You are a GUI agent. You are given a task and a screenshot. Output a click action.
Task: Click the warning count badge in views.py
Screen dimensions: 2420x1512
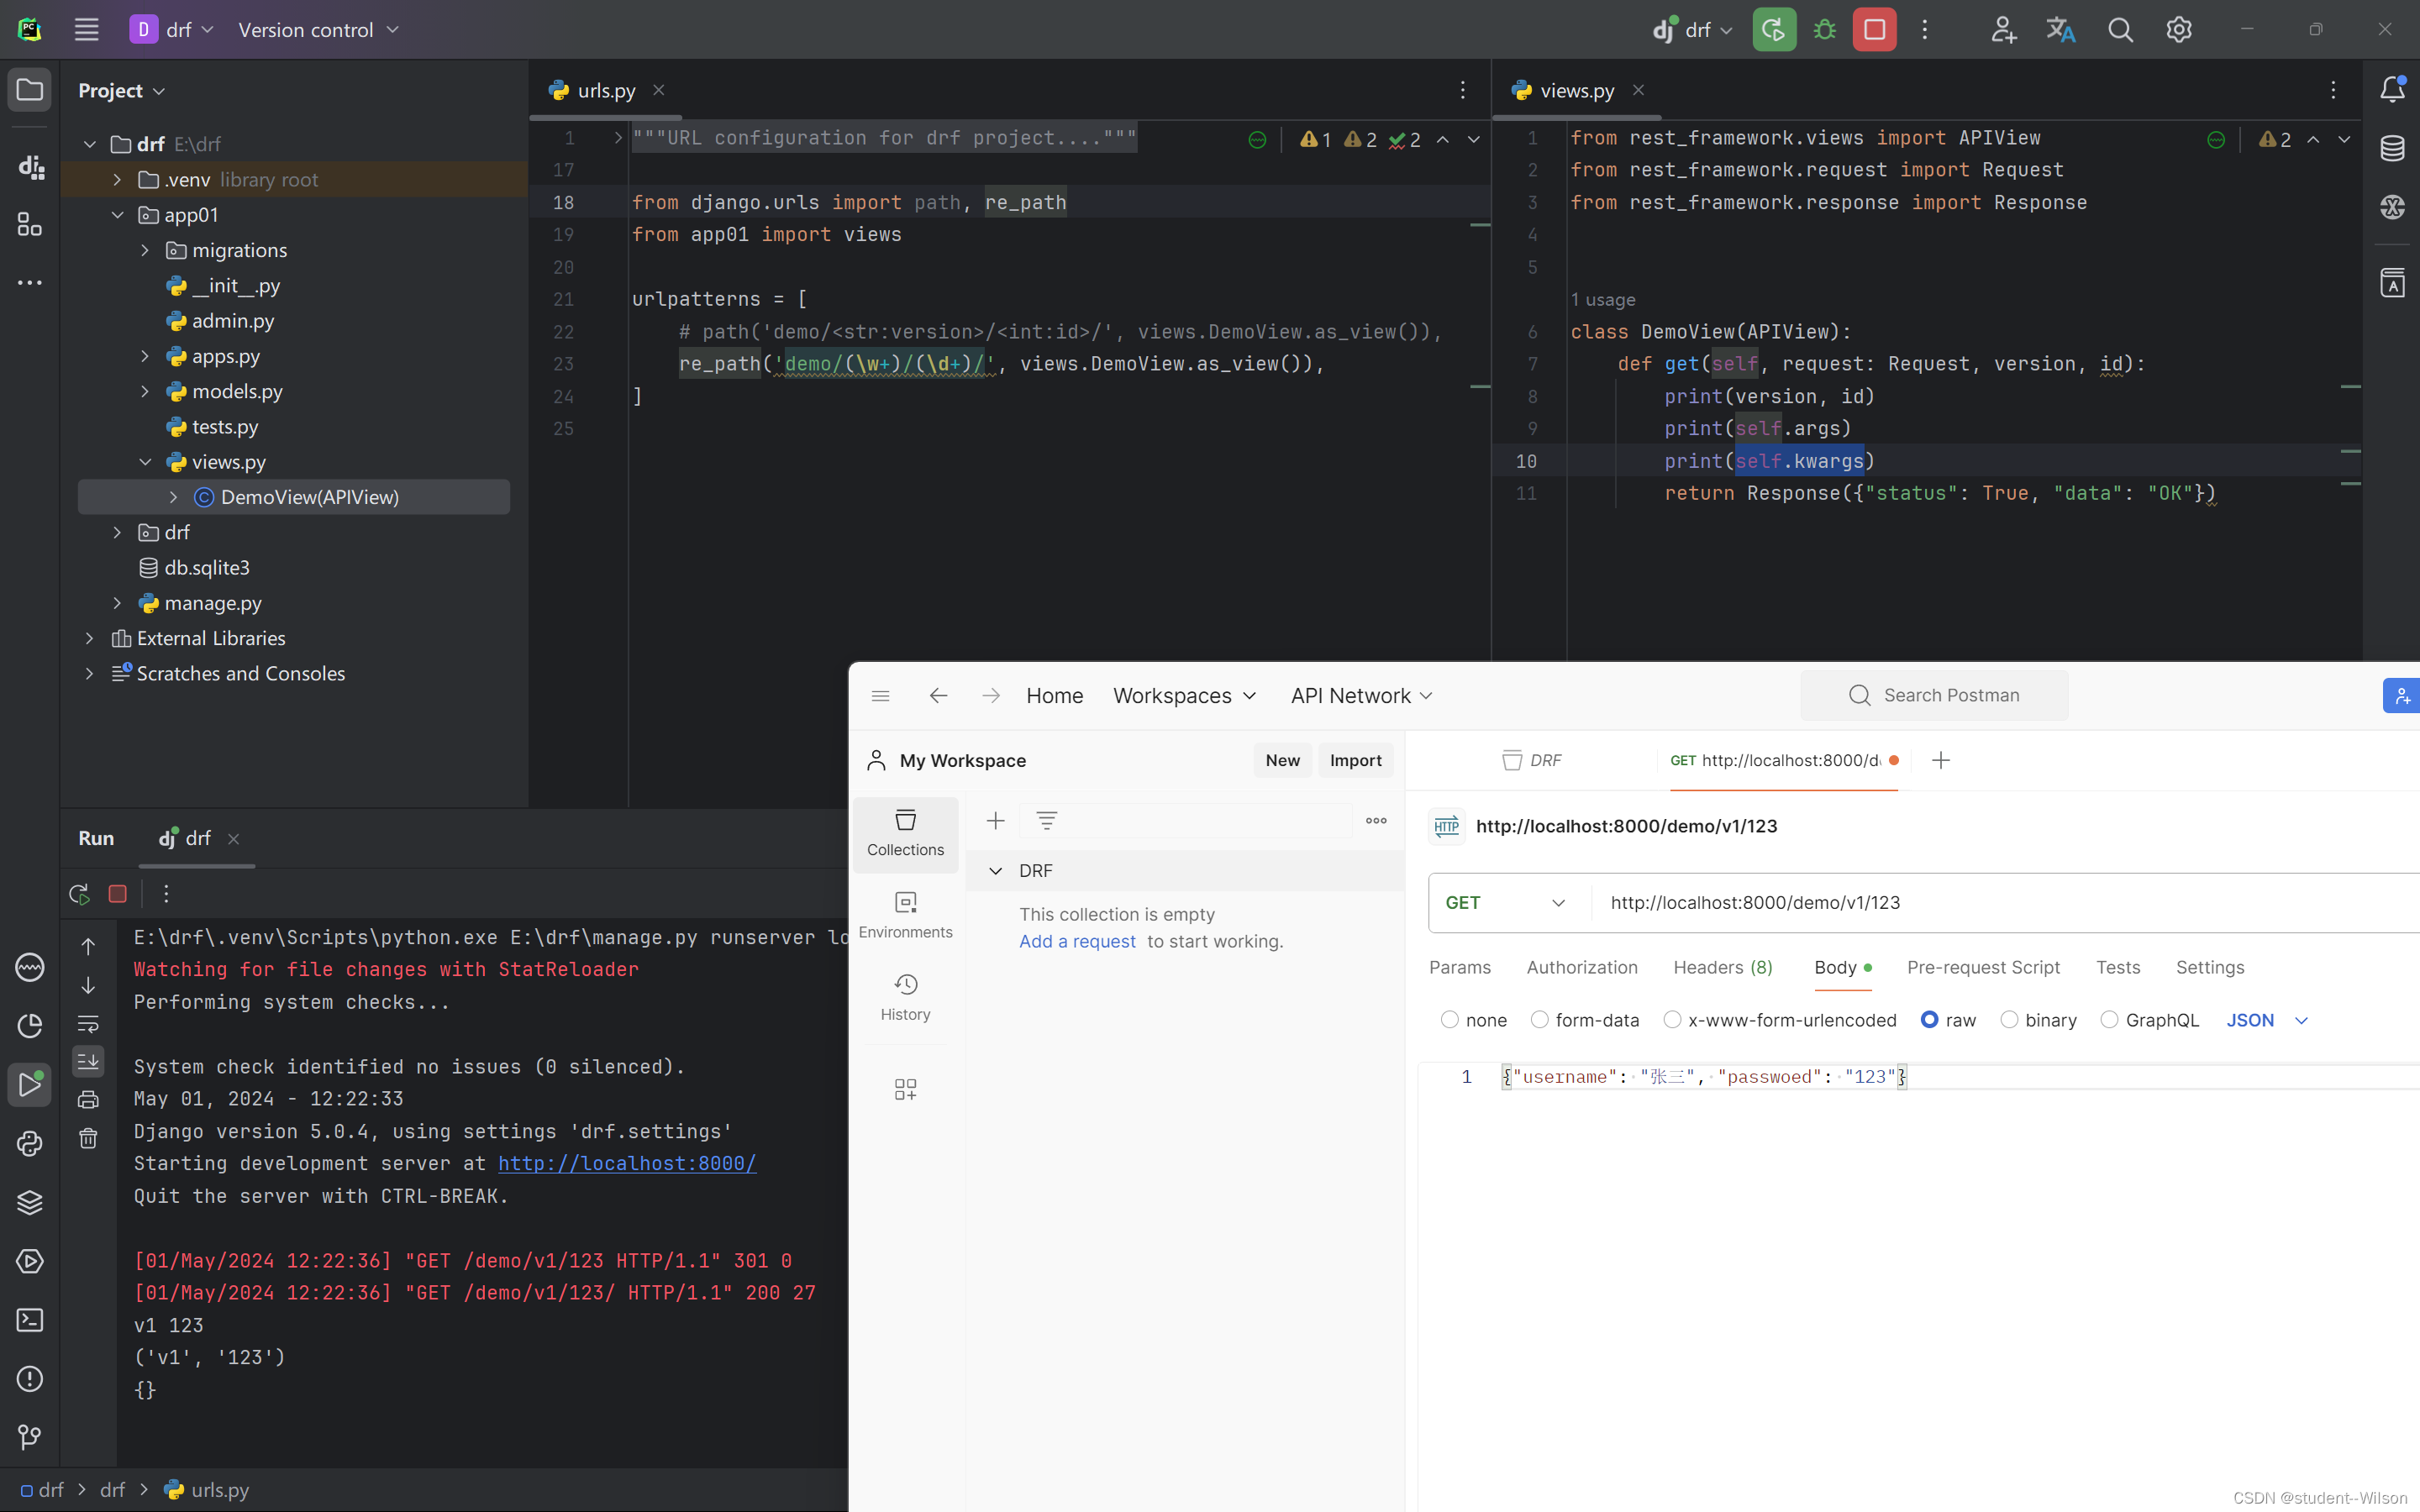pyautogui.click(x=2272, y=138)
